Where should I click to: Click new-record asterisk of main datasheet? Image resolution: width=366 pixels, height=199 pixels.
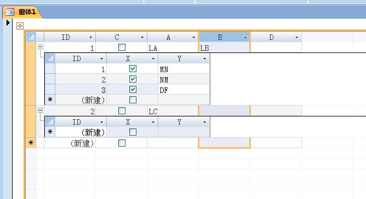click(31, 143)
